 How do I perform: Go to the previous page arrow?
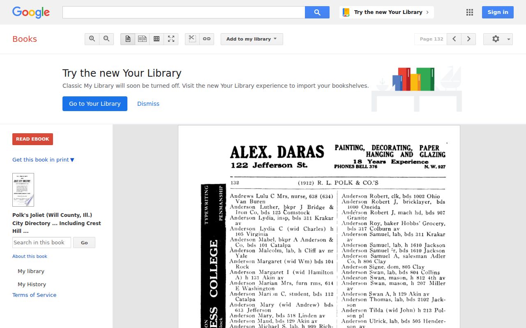pyautogui.click(x=454, y=39)
